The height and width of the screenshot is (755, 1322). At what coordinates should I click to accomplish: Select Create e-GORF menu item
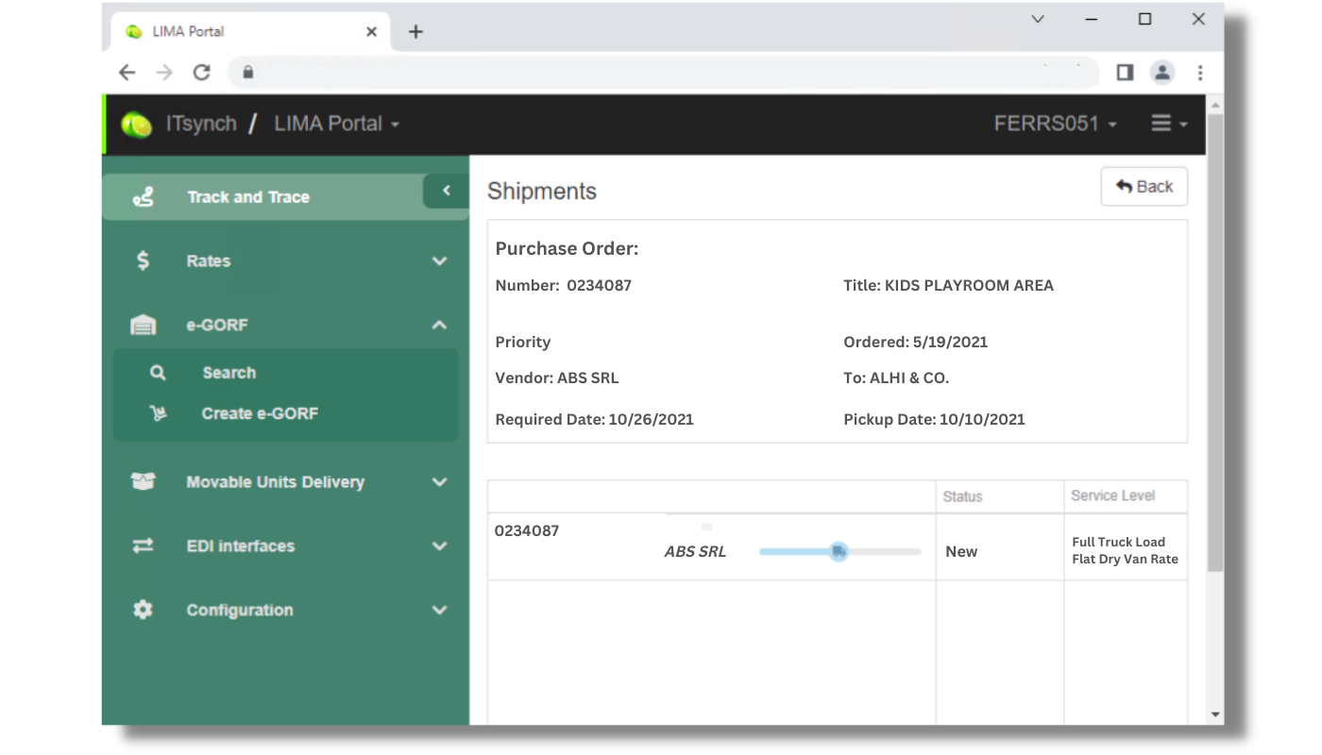pyautogui.click(x=260, y=413)
